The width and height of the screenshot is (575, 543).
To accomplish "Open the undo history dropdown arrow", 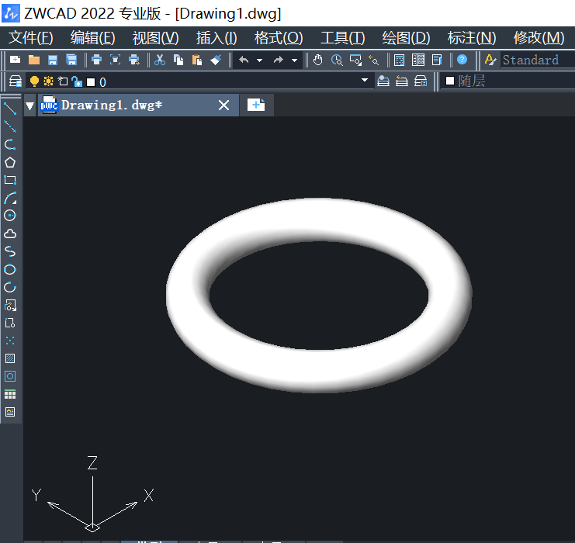I will tap(260, 61).
